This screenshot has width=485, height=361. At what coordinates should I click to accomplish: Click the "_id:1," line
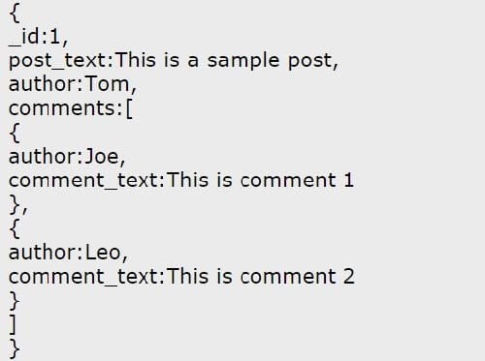tap(39, 37)
